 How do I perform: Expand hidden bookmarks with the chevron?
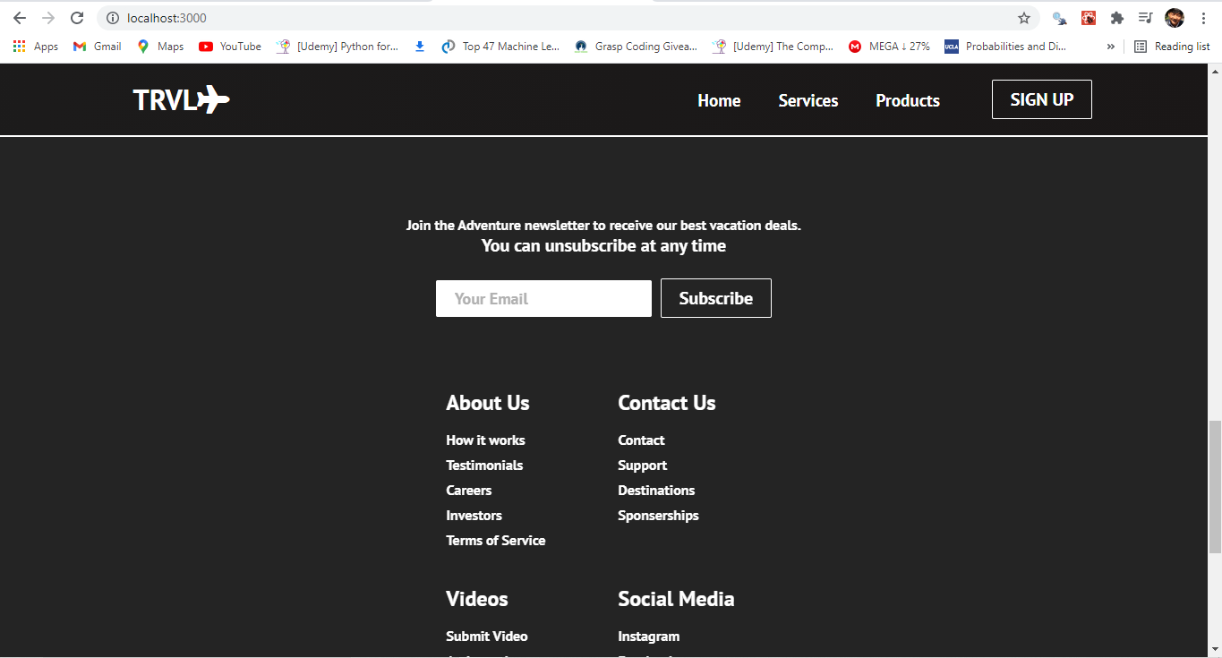(x=1110, y=46)
